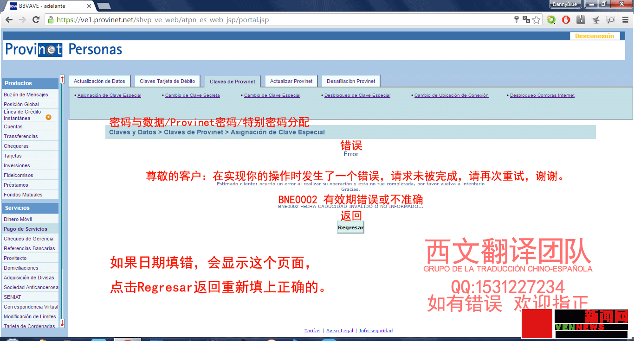Click the sidebar scroll-up red arrow
Viewport: 634px width, 341px height.
(62, 80)
